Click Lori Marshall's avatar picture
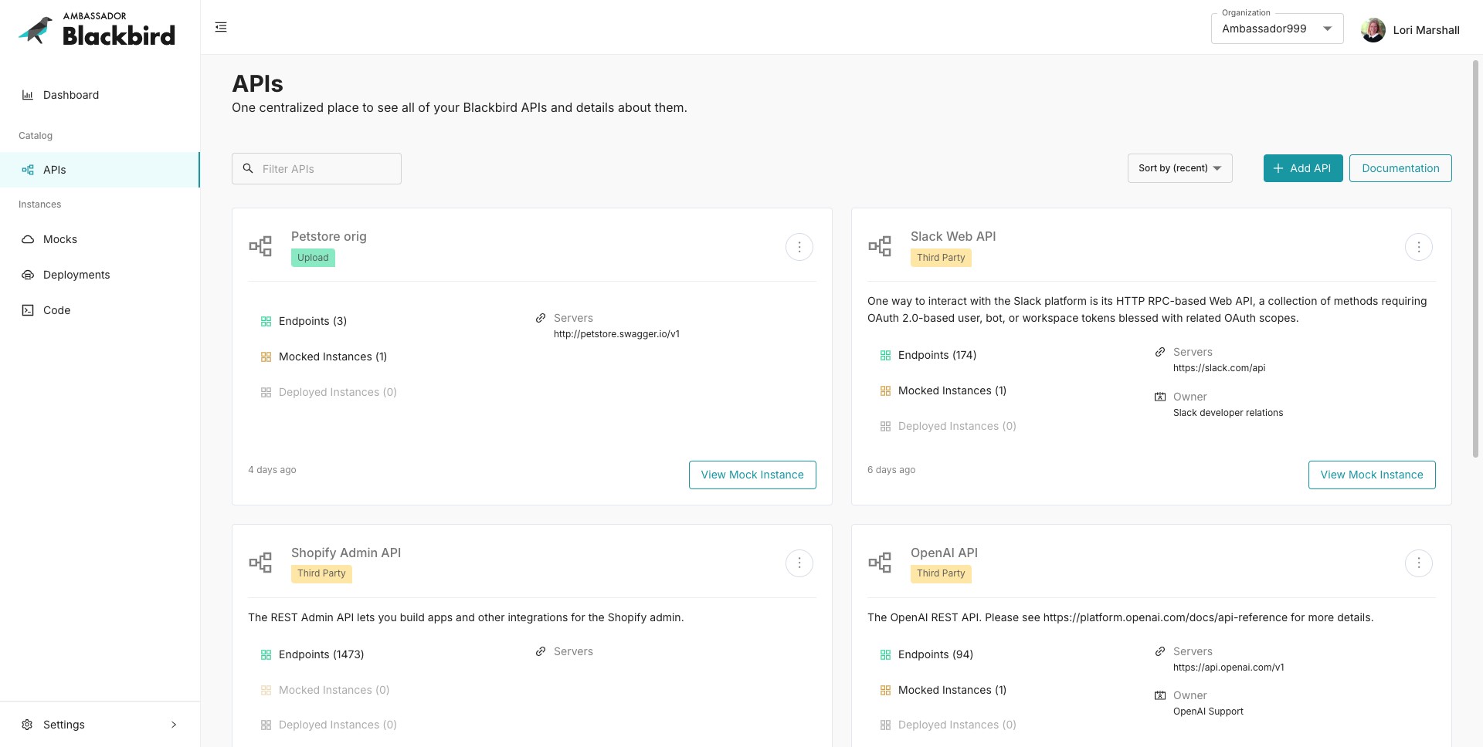Viewport: 1483px width, 747px height. (1373, 30)
